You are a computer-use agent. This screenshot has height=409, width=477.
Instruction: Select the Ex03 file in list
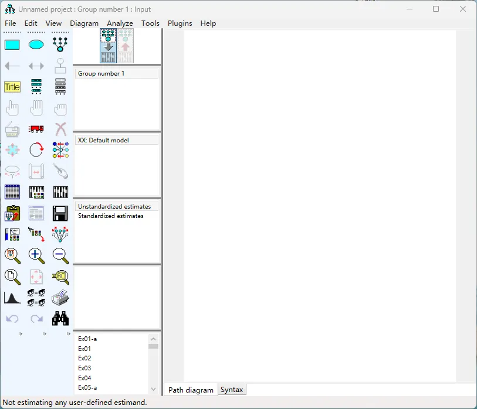click(x=111, y=369)
